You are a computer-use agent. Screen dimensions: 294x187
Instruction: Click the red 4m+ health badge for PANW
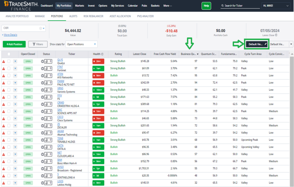pyautogui.click(x=98, y=83)
